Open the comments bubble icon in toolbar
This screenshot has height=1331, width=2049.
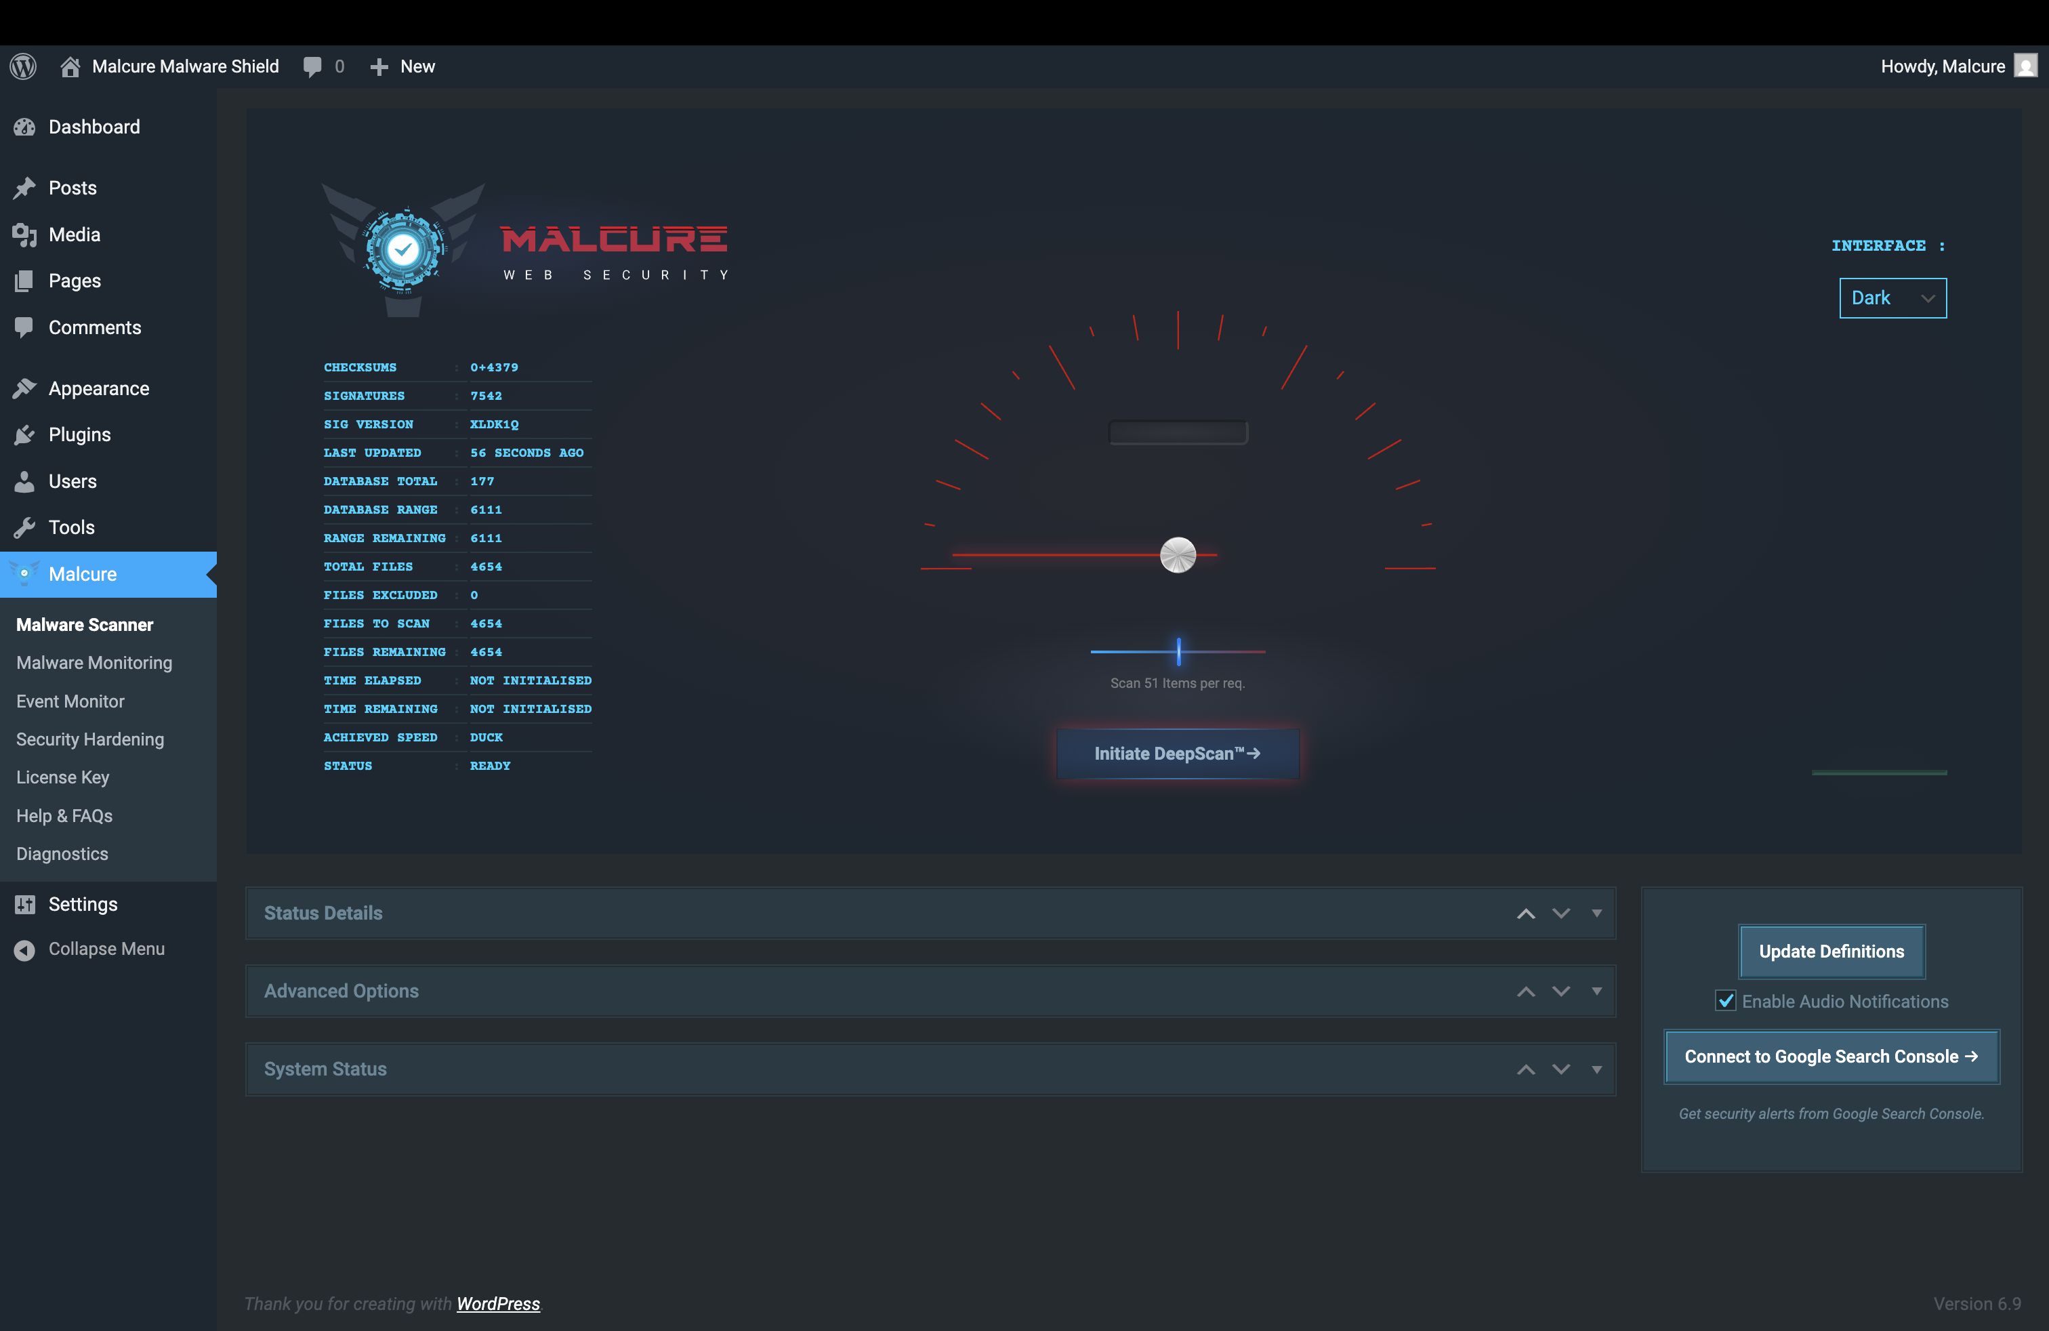[x=312, y=66]
